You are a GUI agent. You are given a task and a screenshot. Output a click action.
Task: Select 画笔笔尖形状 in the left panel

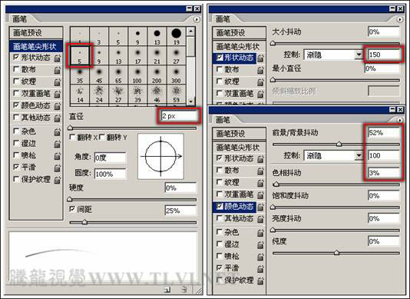[x=36, y=47]
